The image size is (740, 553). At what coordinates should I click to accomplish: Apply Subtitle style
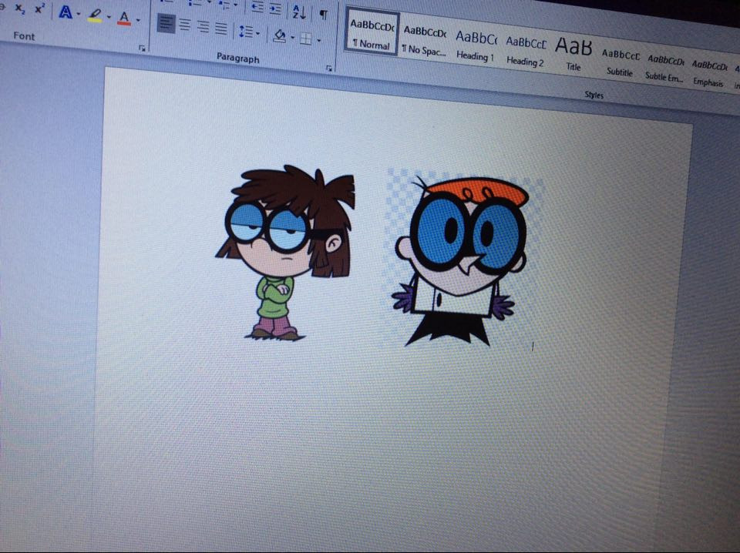click(620, 62)
